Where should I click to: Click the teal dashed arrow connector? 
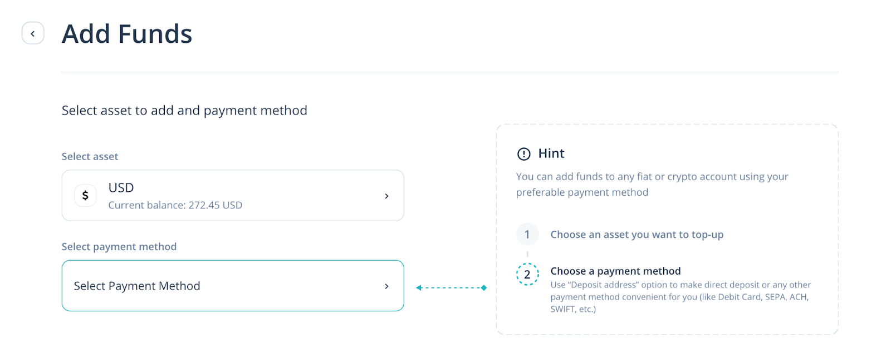click(451, 287)
